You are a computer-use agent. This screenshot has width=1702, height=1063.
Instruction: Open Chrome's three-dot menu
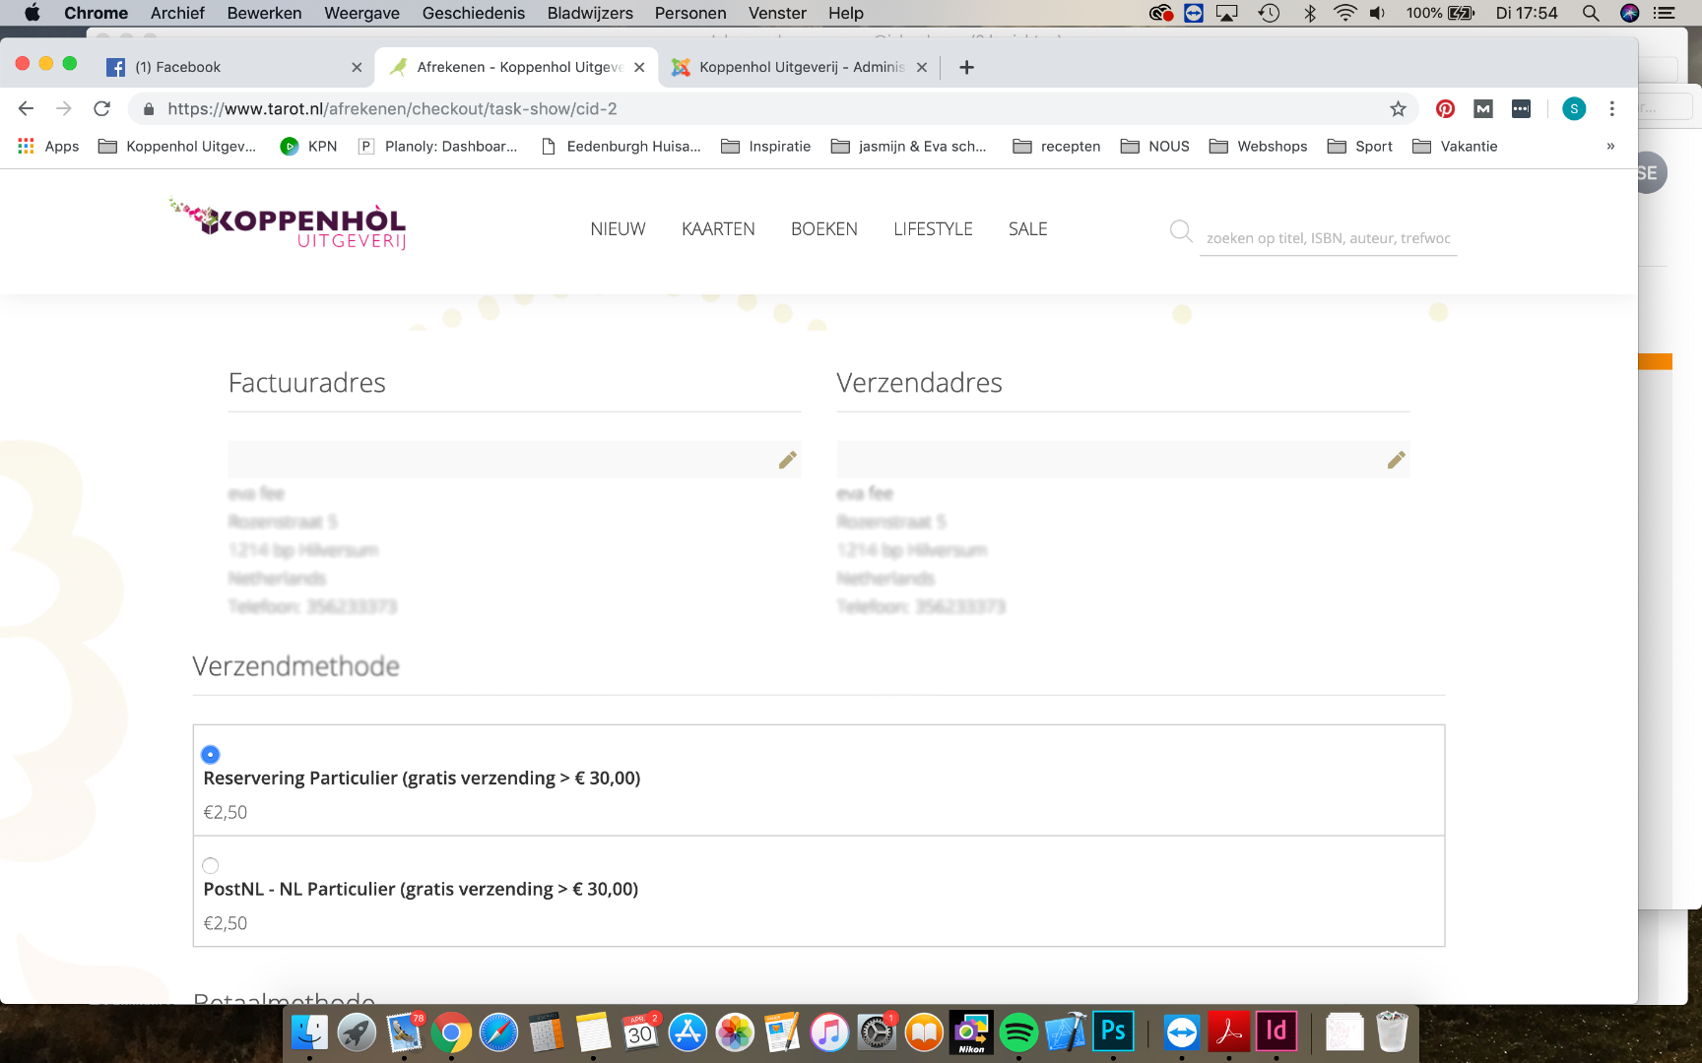coord(1611,109)
